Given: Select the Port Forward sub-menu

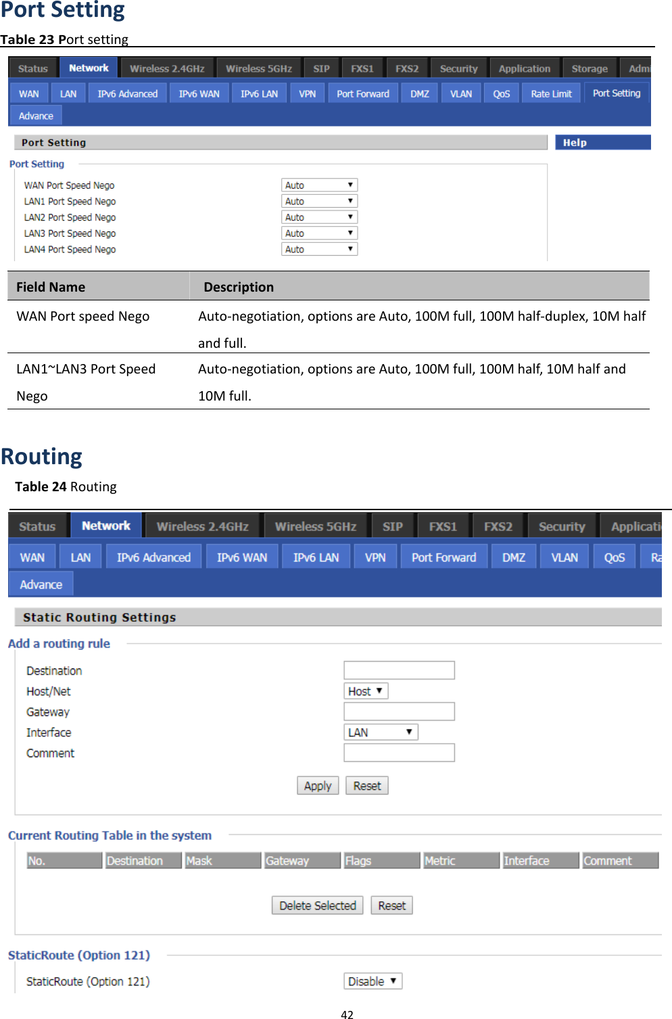Looking at the screenshot, I should click(x=362, y=93).
